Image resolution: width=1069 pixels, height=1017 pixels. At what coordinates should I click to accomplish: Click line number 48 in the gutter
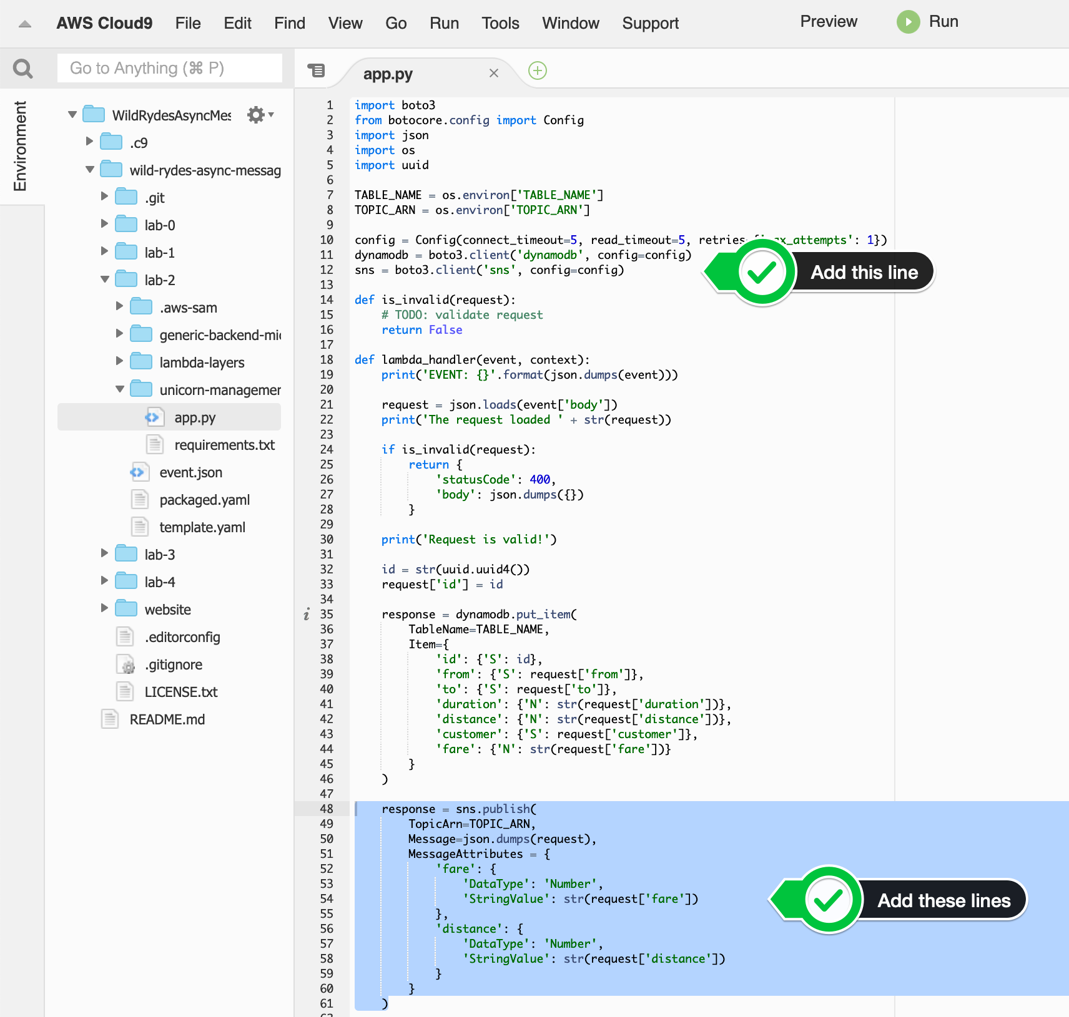[327, 809]
